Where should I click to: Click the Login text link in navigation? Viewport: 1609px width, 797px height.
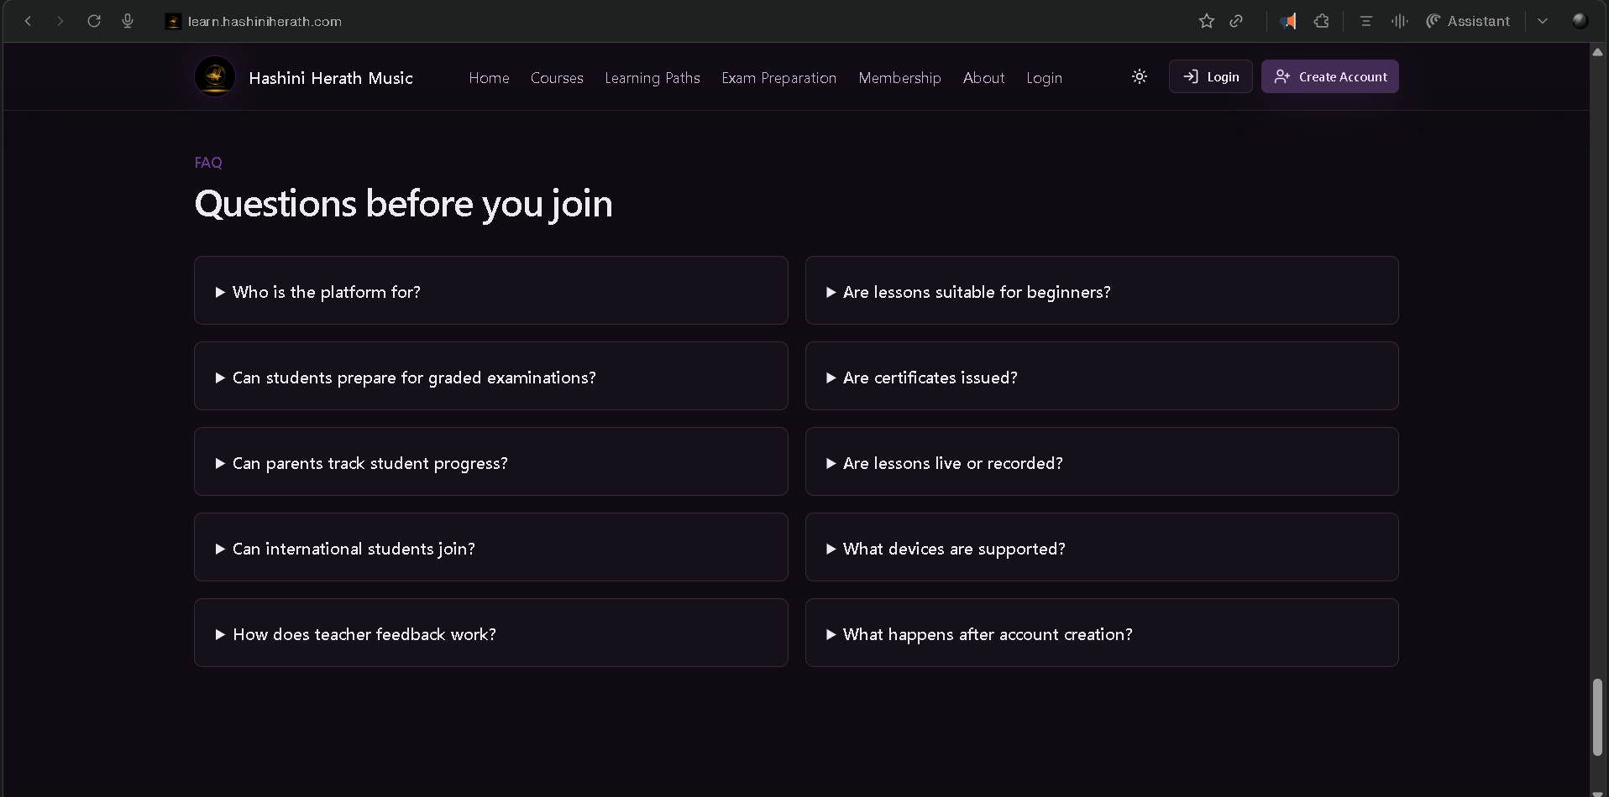tap(1044, 77)
